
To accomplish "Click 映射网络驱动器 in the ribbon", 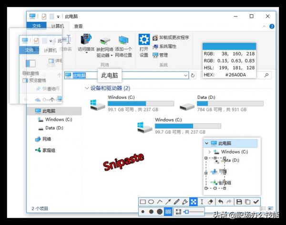I will [105, 47].
